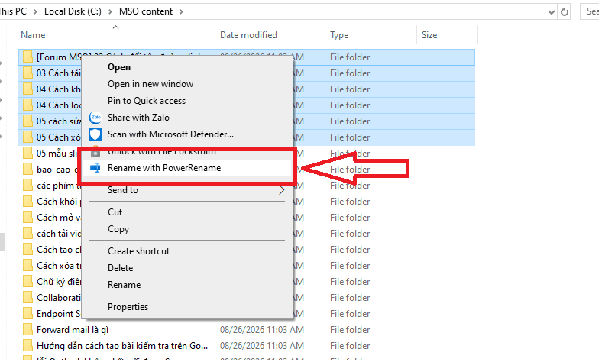Screen dimensions: 602x362
Task: Choose plain Rename near Properties
Action: [124, 285]
